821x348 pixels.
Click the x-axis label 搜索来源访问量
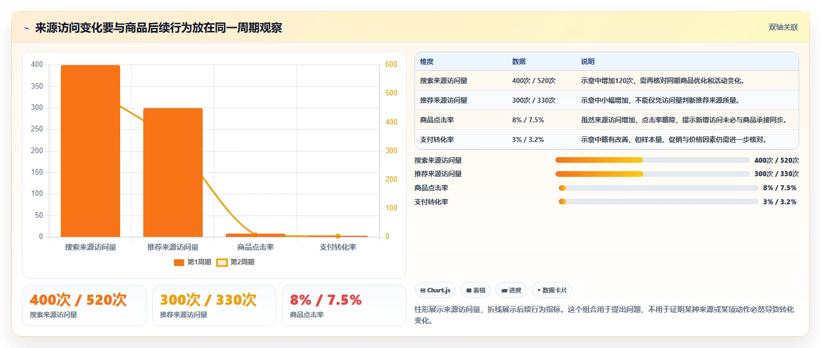[x=90, y=247]
